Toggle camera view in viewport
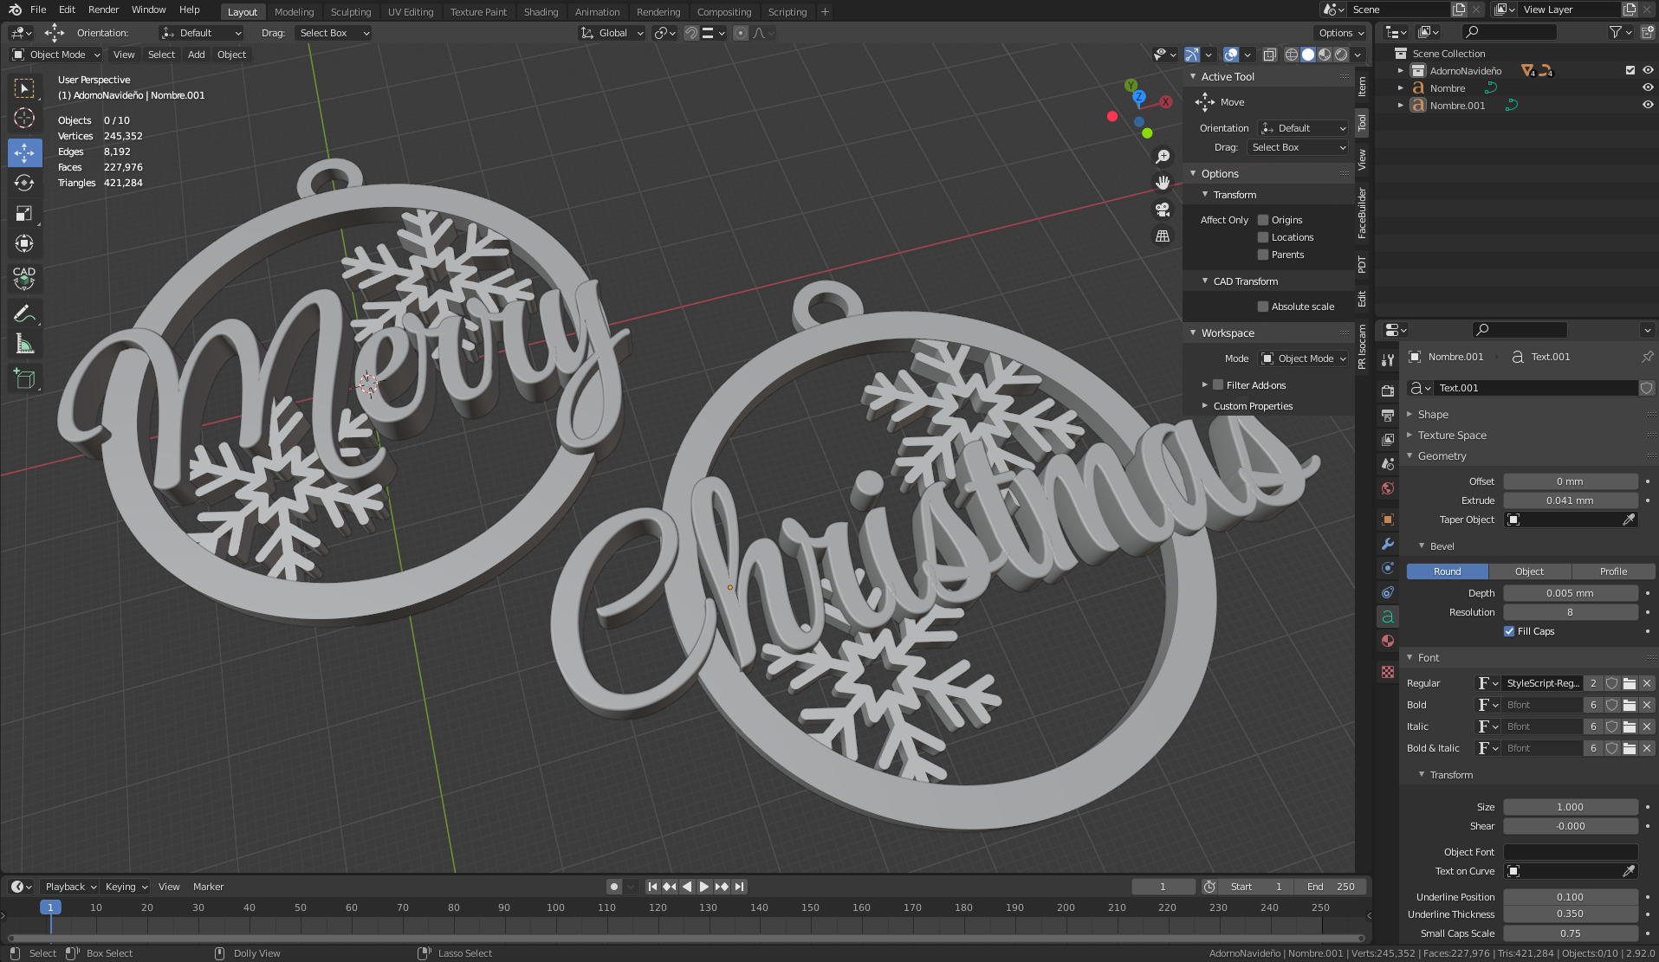The width and height of the screenshot is (1659, 962). coord(1163,210)
